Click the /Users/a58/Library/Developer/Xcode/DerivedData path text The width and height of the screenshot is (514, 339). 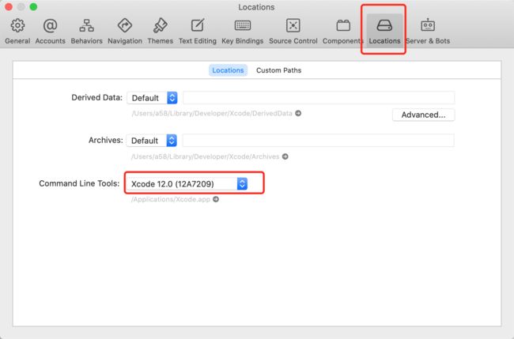(x=212, y=113)
